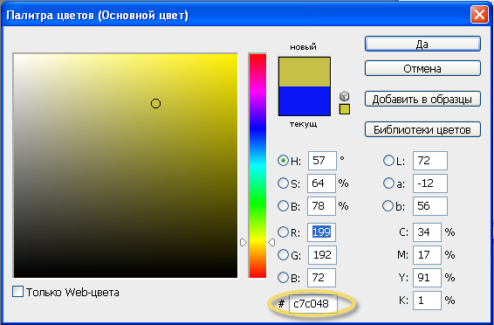This screenshot has width=494, height=325.
Task: Click the web-safe color square under the cube
Action: coord(345,109)
